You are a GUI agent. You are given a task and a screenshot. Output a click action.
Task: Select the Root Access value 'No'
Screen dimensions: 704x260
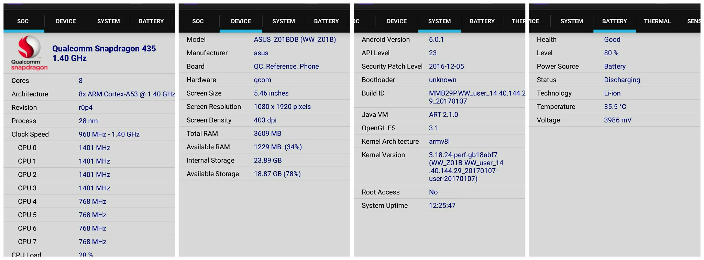[x=433, y=192]
